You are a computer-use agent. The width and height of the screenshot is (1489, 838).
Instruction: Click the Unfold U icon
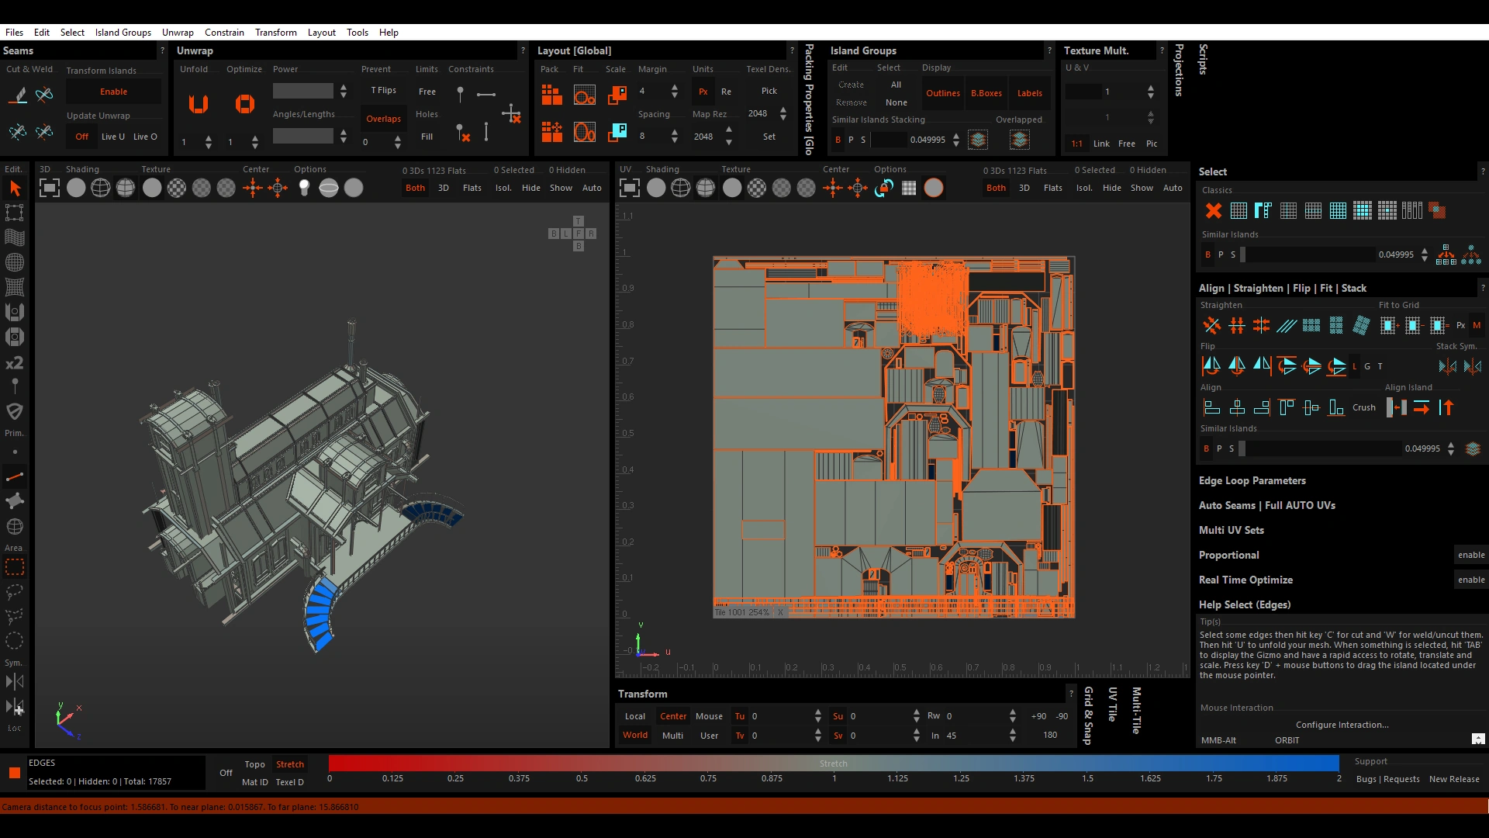coord(199,104)
